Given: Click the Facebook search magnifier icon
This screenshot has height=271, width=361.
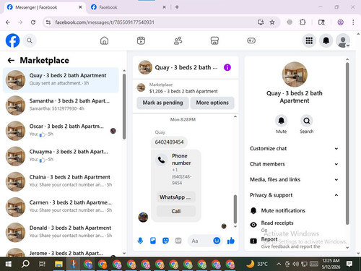Looking at the screenshot, I should coord(30,40).
